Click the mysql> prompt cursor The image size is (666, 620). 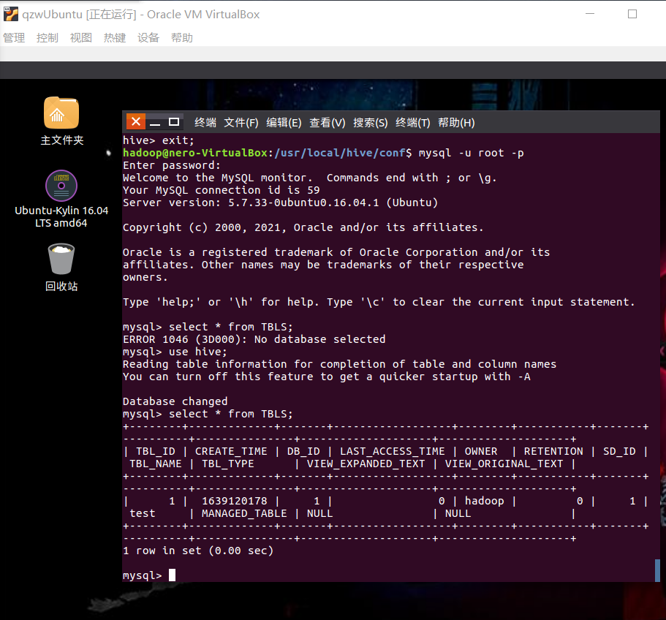[172, 575]
